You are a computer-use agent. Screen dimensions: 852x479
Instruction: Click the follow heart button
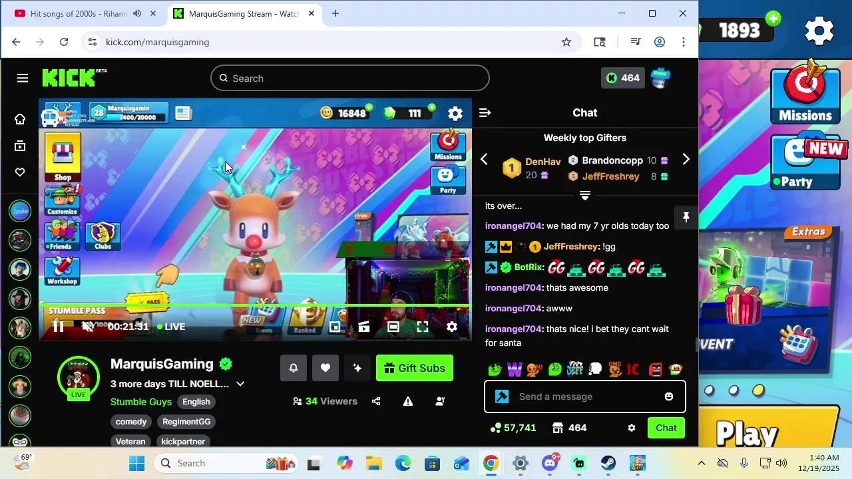click(x=325, y=368)
